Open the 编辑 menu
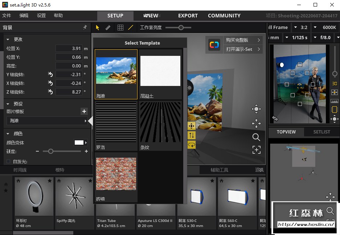Screen dimensions: 340x235 (24, 16)
